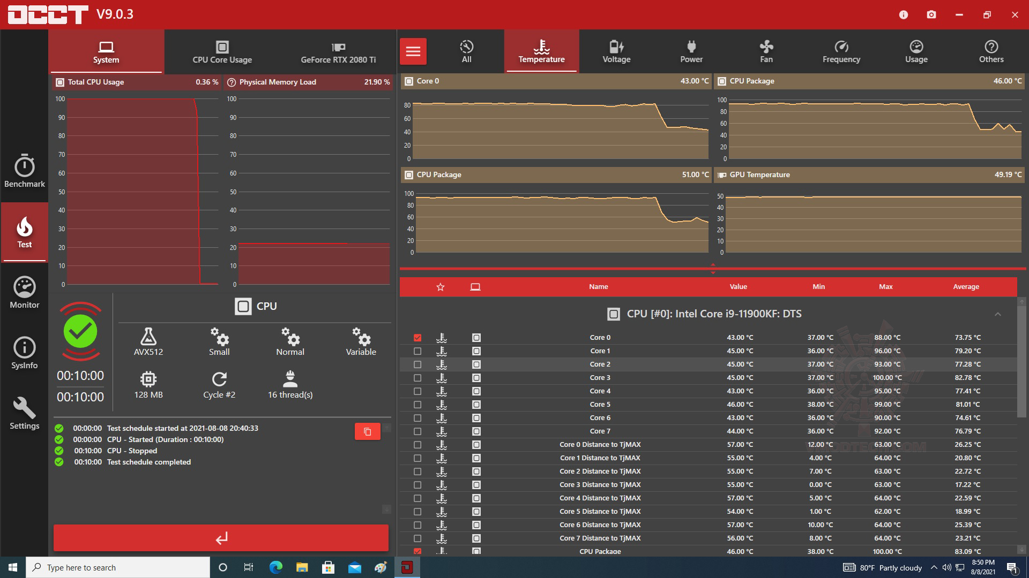Uncheck the Core 0 graph checkbox

[x=417, y=338]
